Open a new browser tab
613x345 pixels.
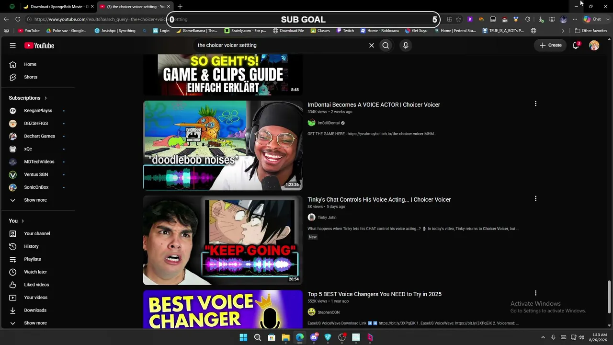point(180,6)
